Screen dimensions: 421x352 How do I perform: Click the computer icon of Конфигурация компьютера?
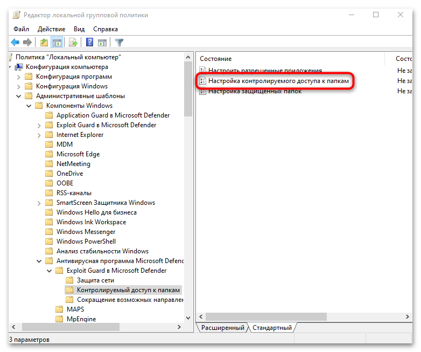click(19, 67)
